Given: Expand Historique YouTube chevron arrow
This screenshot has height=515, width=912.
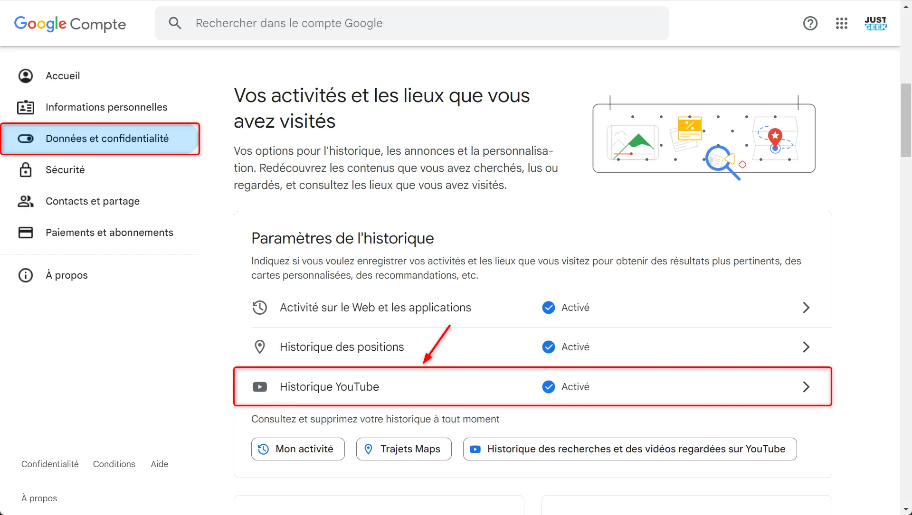Looking at the screenshot, I should [x=806, y=387].
